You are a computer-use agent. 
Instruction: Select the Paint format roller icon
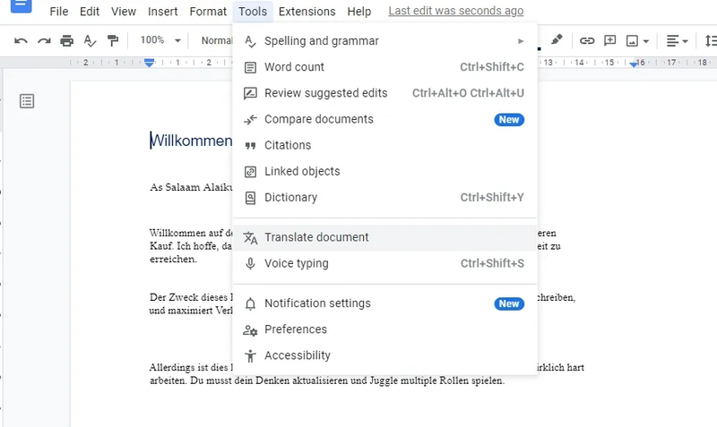click(113, 40)
